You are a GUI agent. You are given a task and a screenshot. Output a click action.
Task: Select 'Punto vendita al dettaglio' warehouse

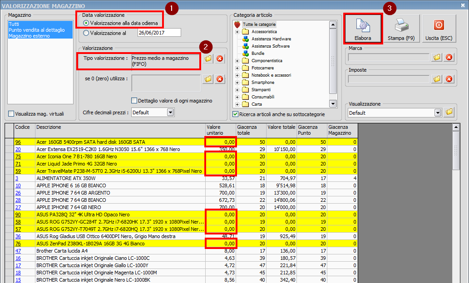click(40, 30)
